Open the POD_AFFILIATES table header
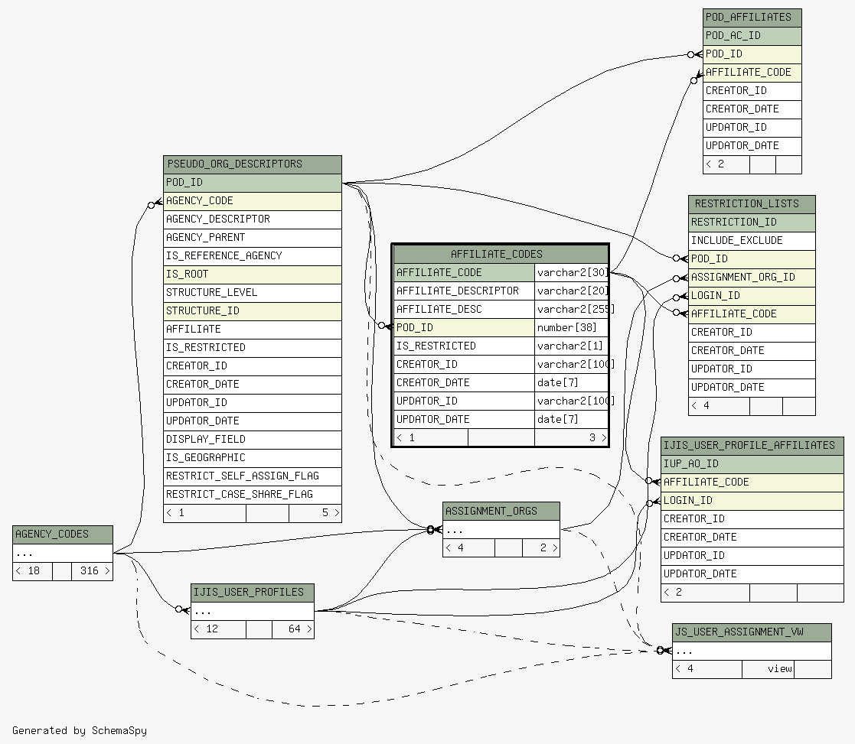This screenshot has width=855, height=744. pyautogui.click(x=752, y=18)
